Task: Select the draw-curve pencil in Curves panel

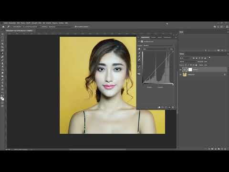Action: click(x=139, y=66)
